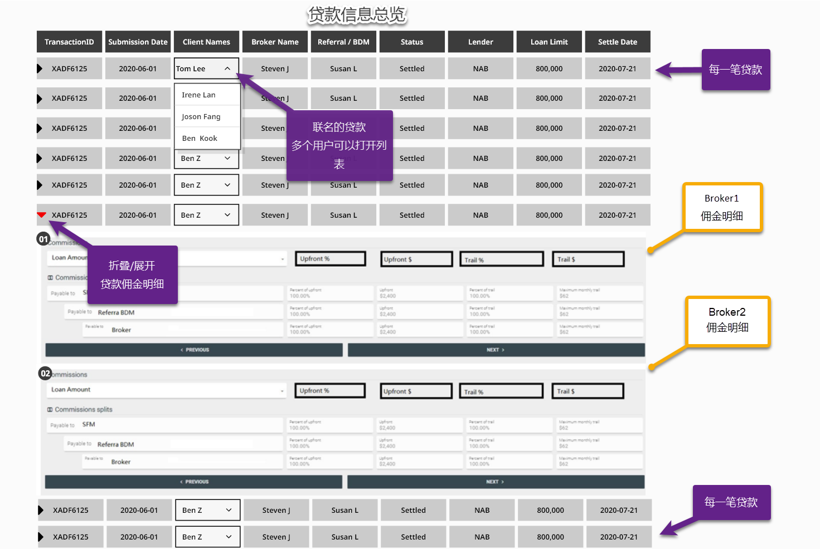Focus Trail % field in upper commissions panel

(x=502, y=259)
